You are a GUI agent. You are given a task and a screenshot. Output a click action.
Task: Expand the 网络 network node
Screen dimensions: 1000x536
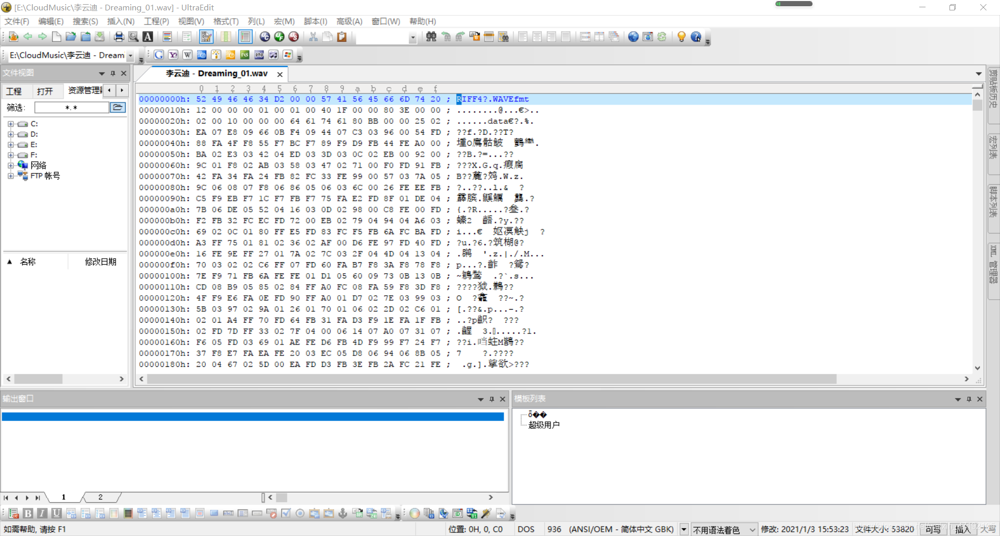coord(10,165)
